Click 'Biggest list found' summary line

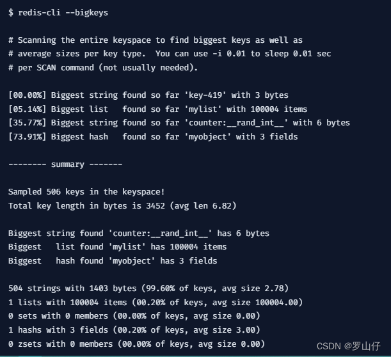click(x=118, y=247)
